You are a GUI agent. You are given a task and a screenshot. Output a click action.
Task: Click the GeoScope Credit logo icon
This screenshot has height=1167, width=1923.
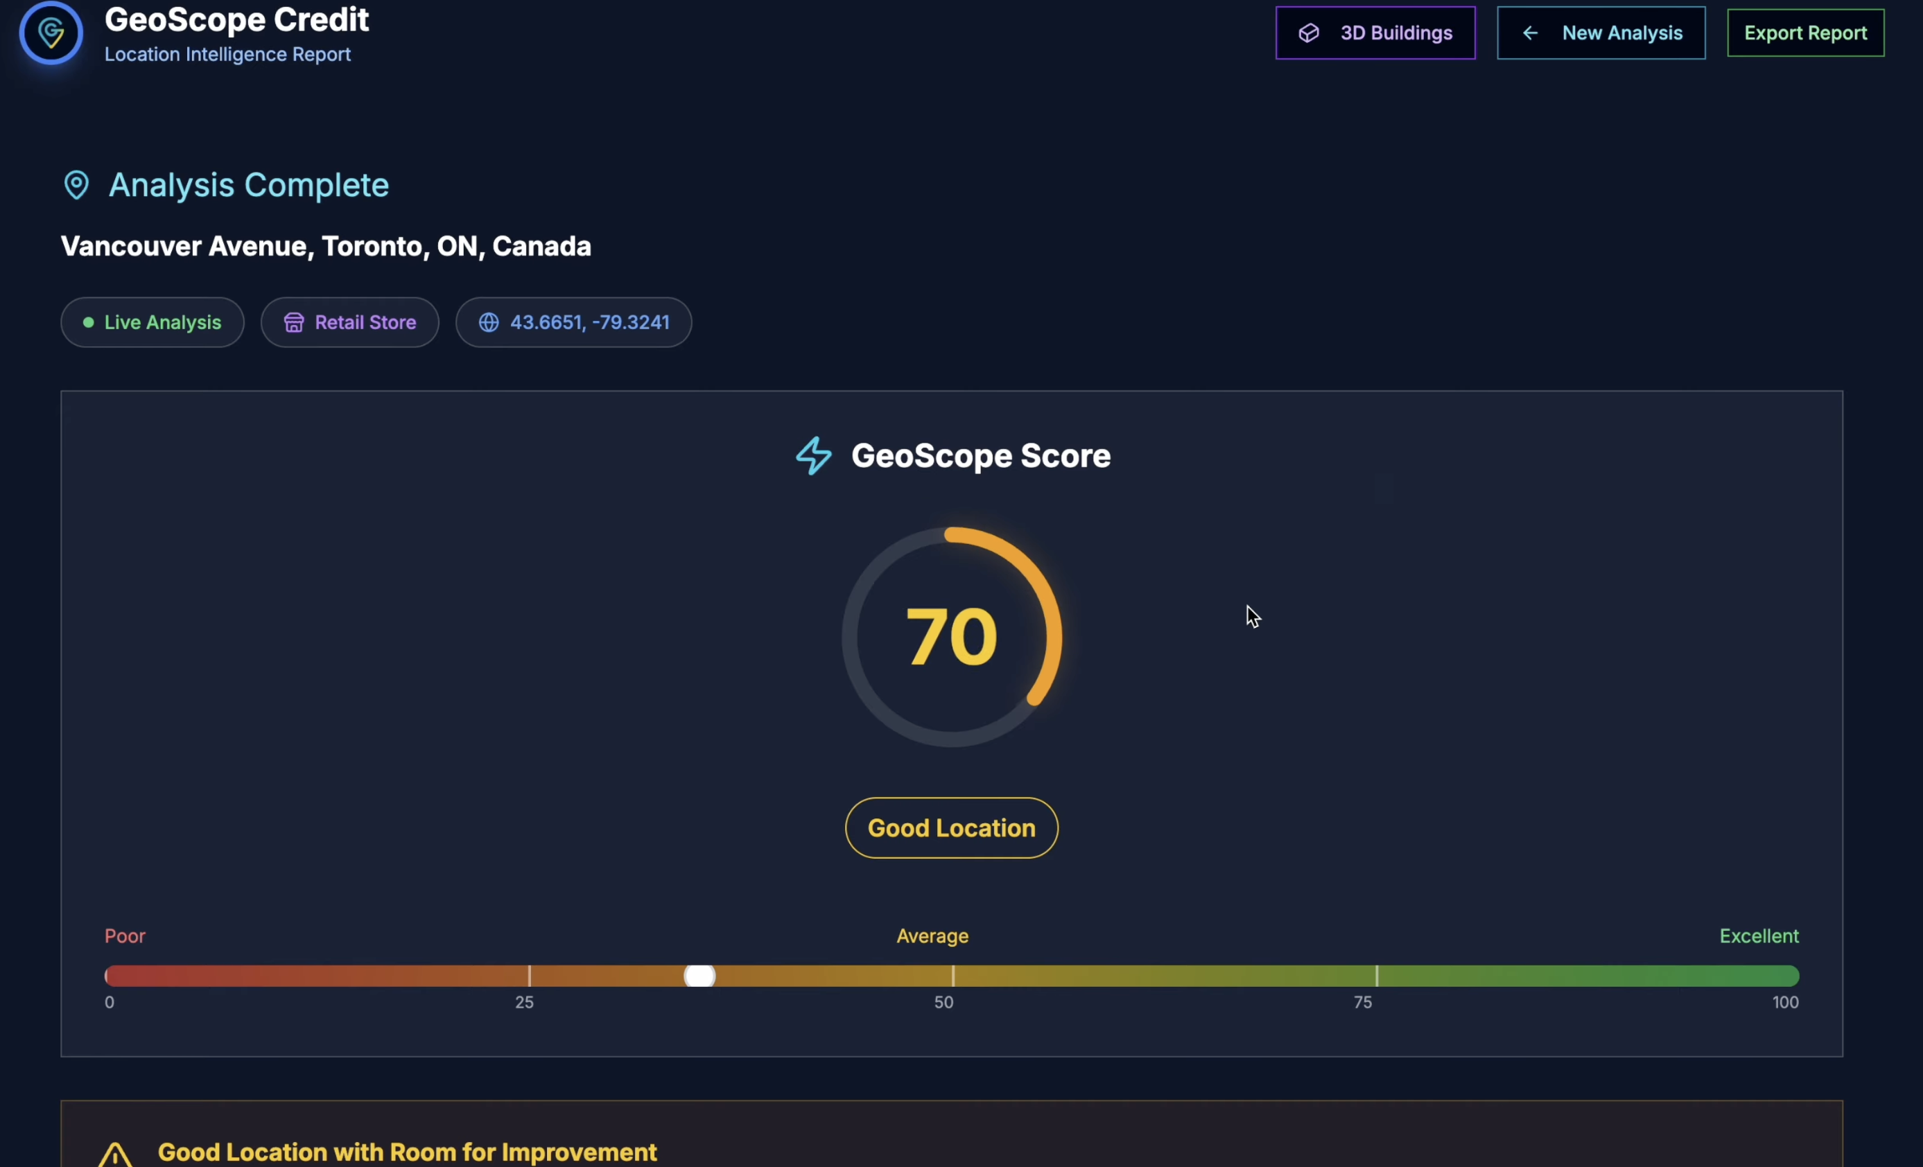tap(51, 33)
